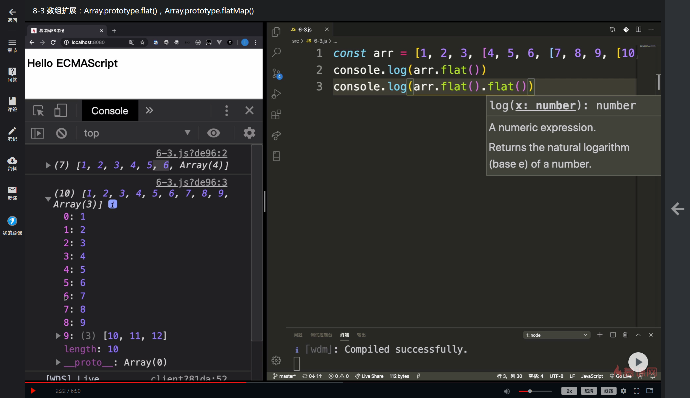Open the 1: node terminal dropdown
Viewport: 690px width, 398px height.
click(x=556, y=335)
